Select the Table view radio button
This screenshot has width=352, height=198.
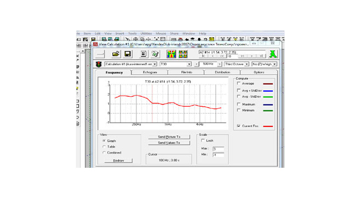point(104,147)
